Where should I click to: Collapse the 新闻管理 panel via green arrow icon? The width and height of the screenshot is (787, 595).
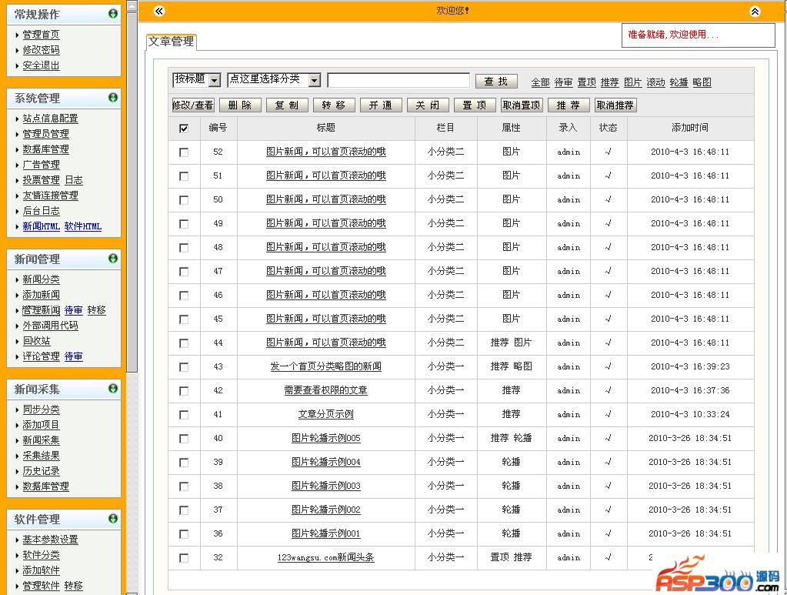tap(113, 259)
